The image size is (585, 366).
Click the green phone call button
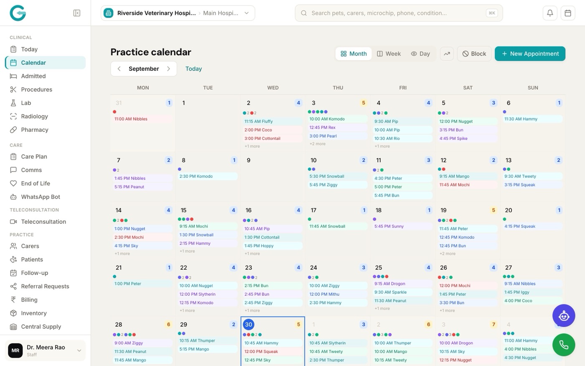click(x=564, y=345)
